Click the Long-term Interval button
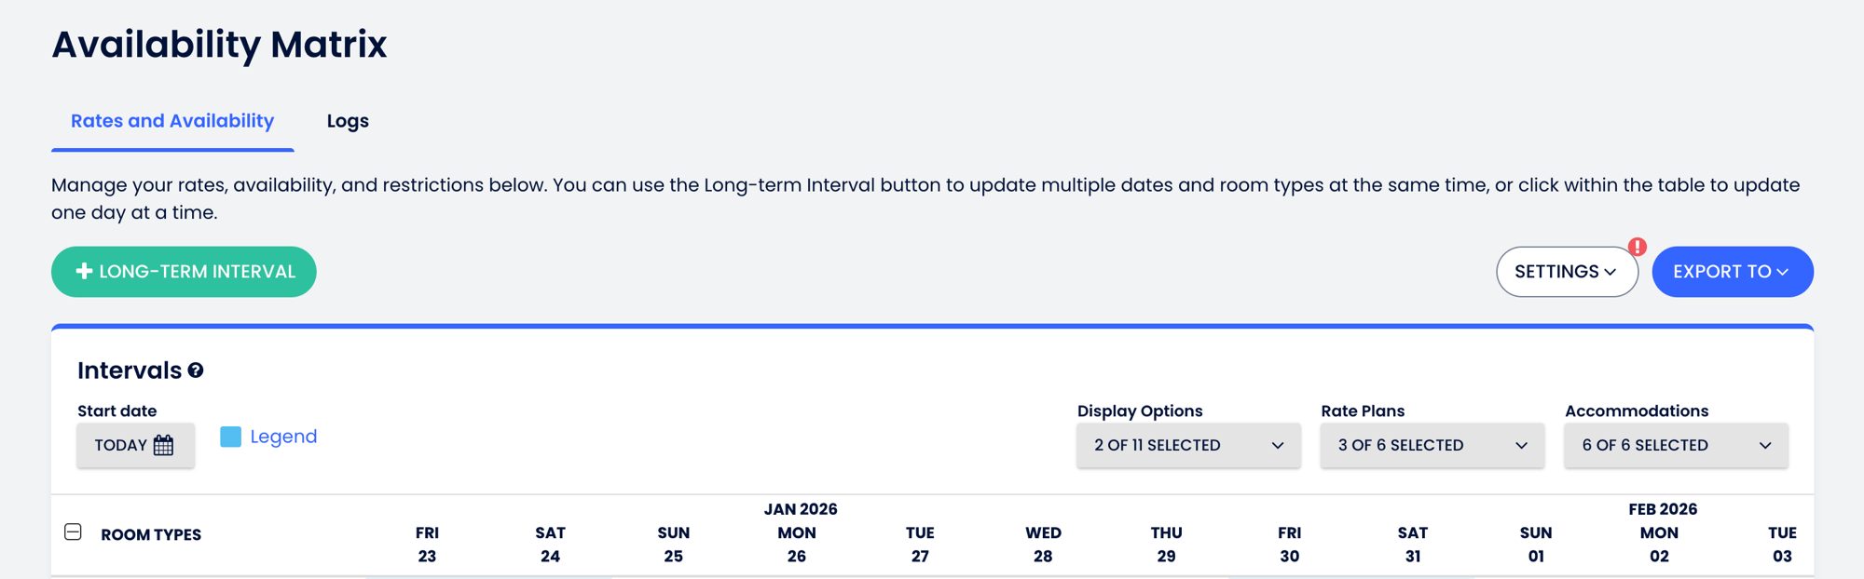The image size is (1864, 579). (184, 272)
